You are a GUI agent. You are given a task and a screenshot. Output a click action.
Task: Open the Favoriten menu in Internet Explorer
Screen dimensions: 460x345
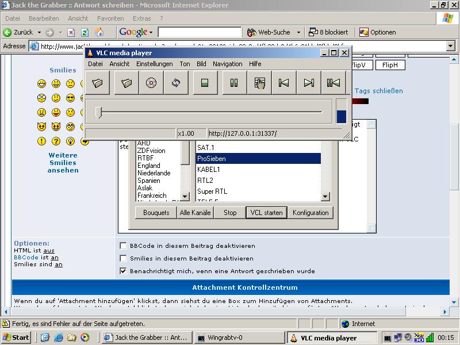[x=110, y=18]
